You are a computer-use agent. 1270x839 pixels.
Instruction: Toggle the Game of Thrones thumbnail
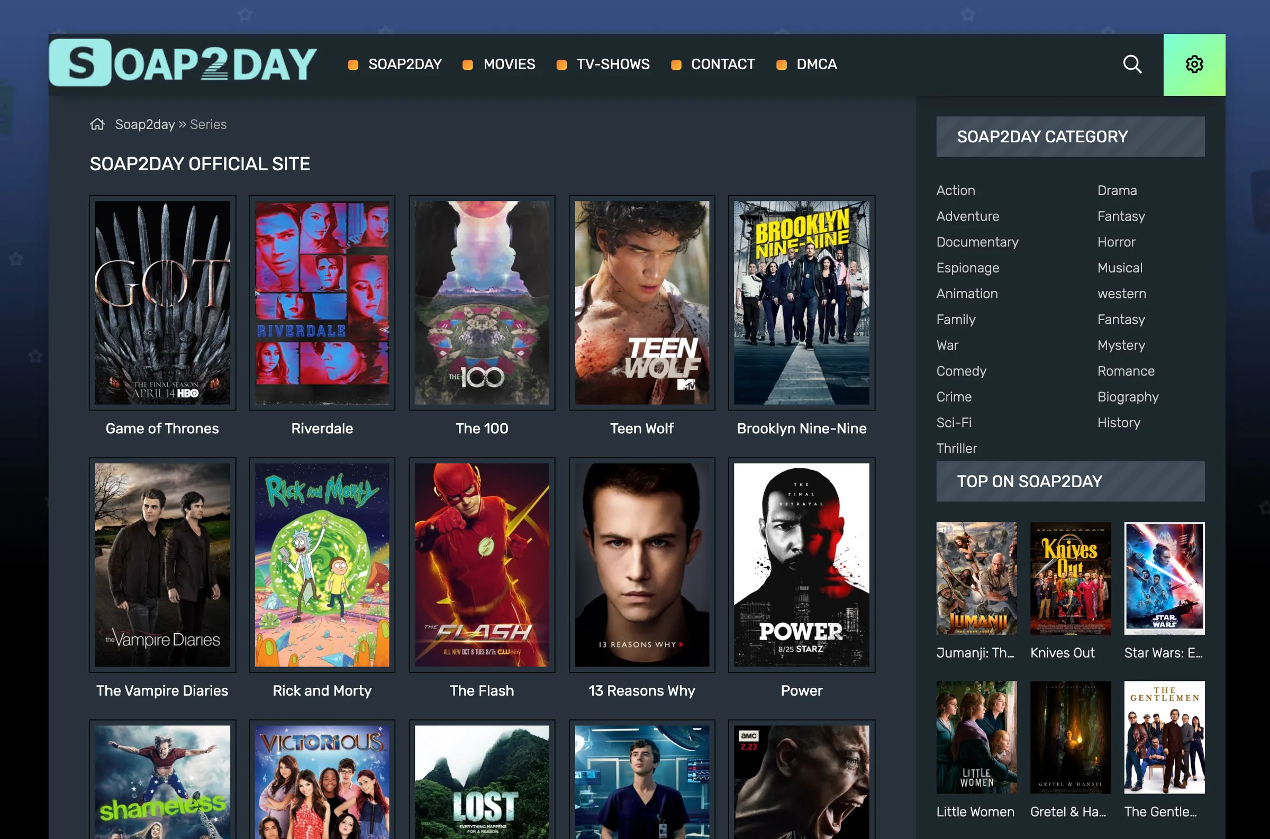tap(162, 302)
